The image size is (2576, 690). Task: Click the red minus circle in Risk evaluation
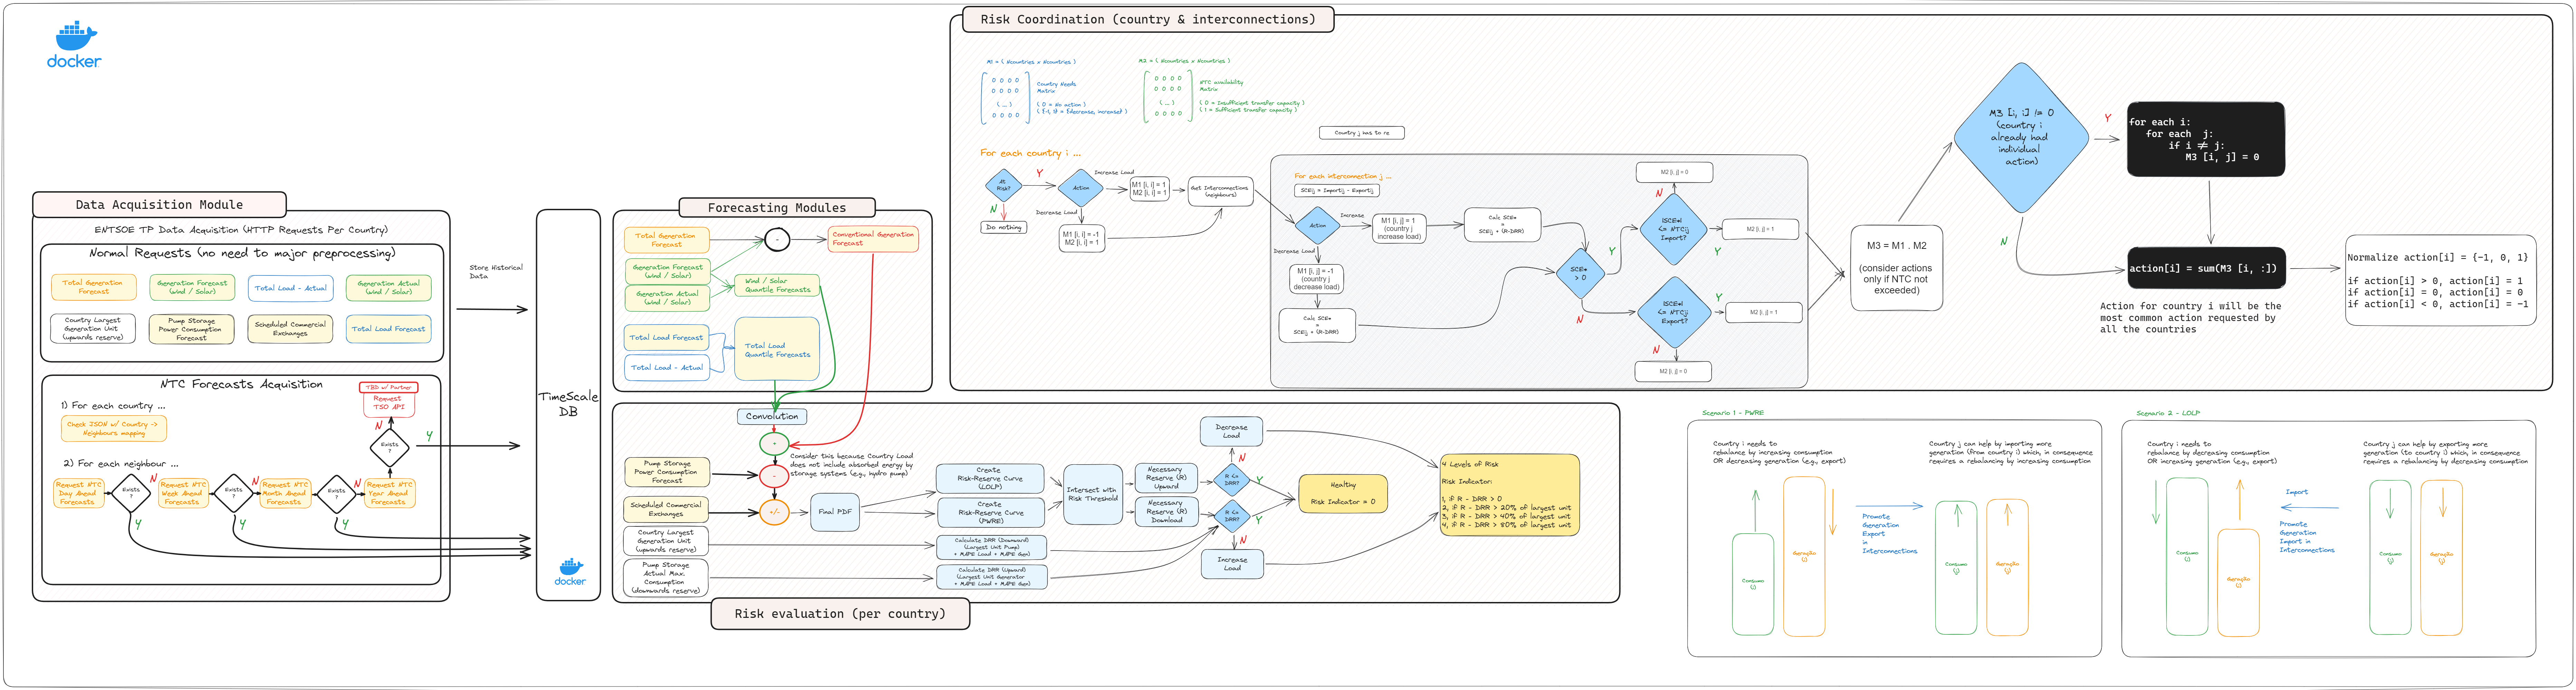coord(774,476)
